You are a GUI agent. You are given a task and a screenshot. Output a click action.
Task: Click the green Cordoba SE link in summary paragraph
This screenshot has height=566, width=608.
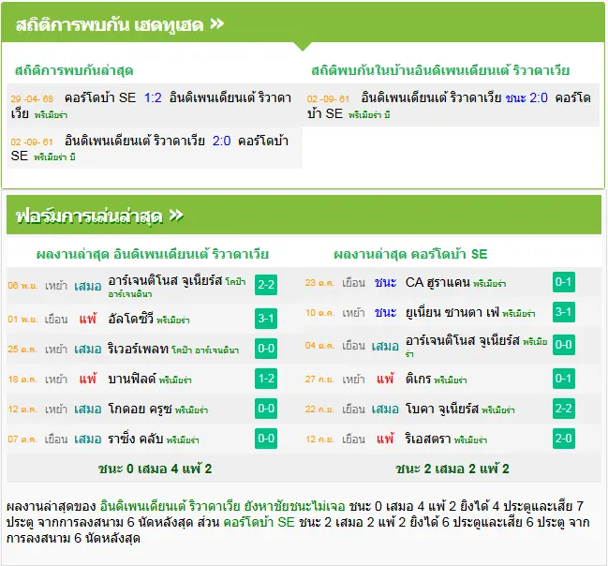pos(259,522)
